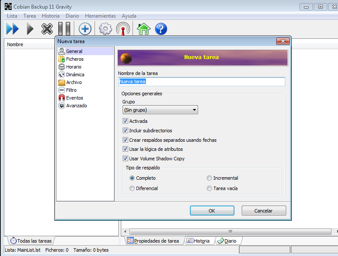Viewport: 338px width, 256px height.
Task: Open the Grupo dropdown (Sin grupo)
Action: tap(160, 110)
